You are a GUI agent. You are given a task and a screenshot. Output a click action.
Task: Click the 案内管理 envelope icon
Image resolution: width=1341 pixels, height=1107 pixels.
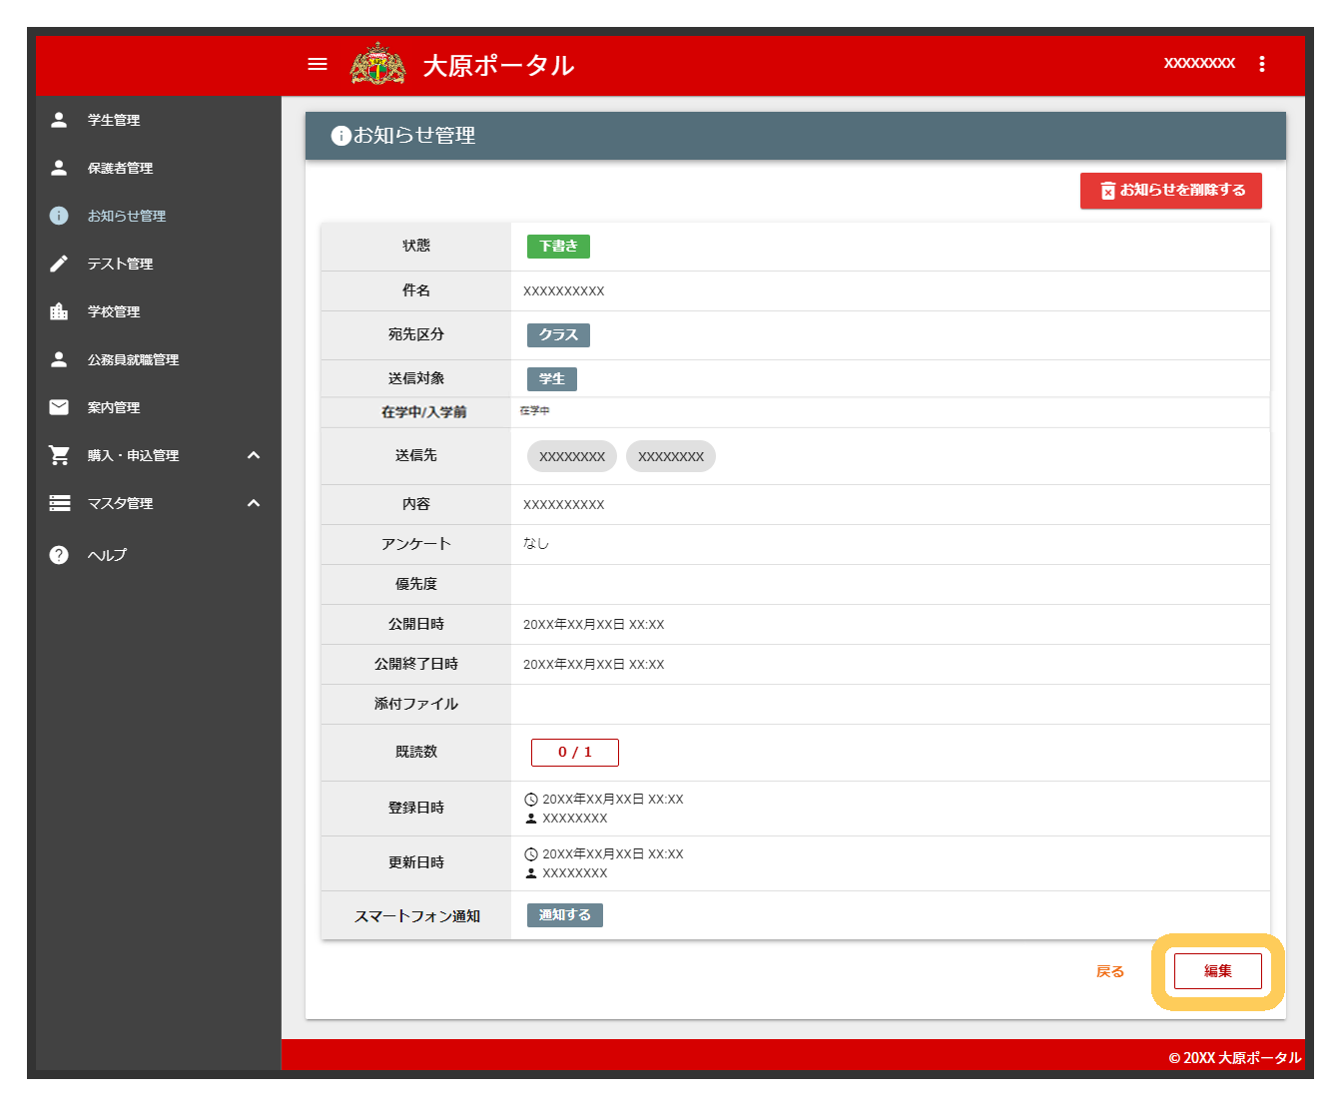(x=59, y=407)
